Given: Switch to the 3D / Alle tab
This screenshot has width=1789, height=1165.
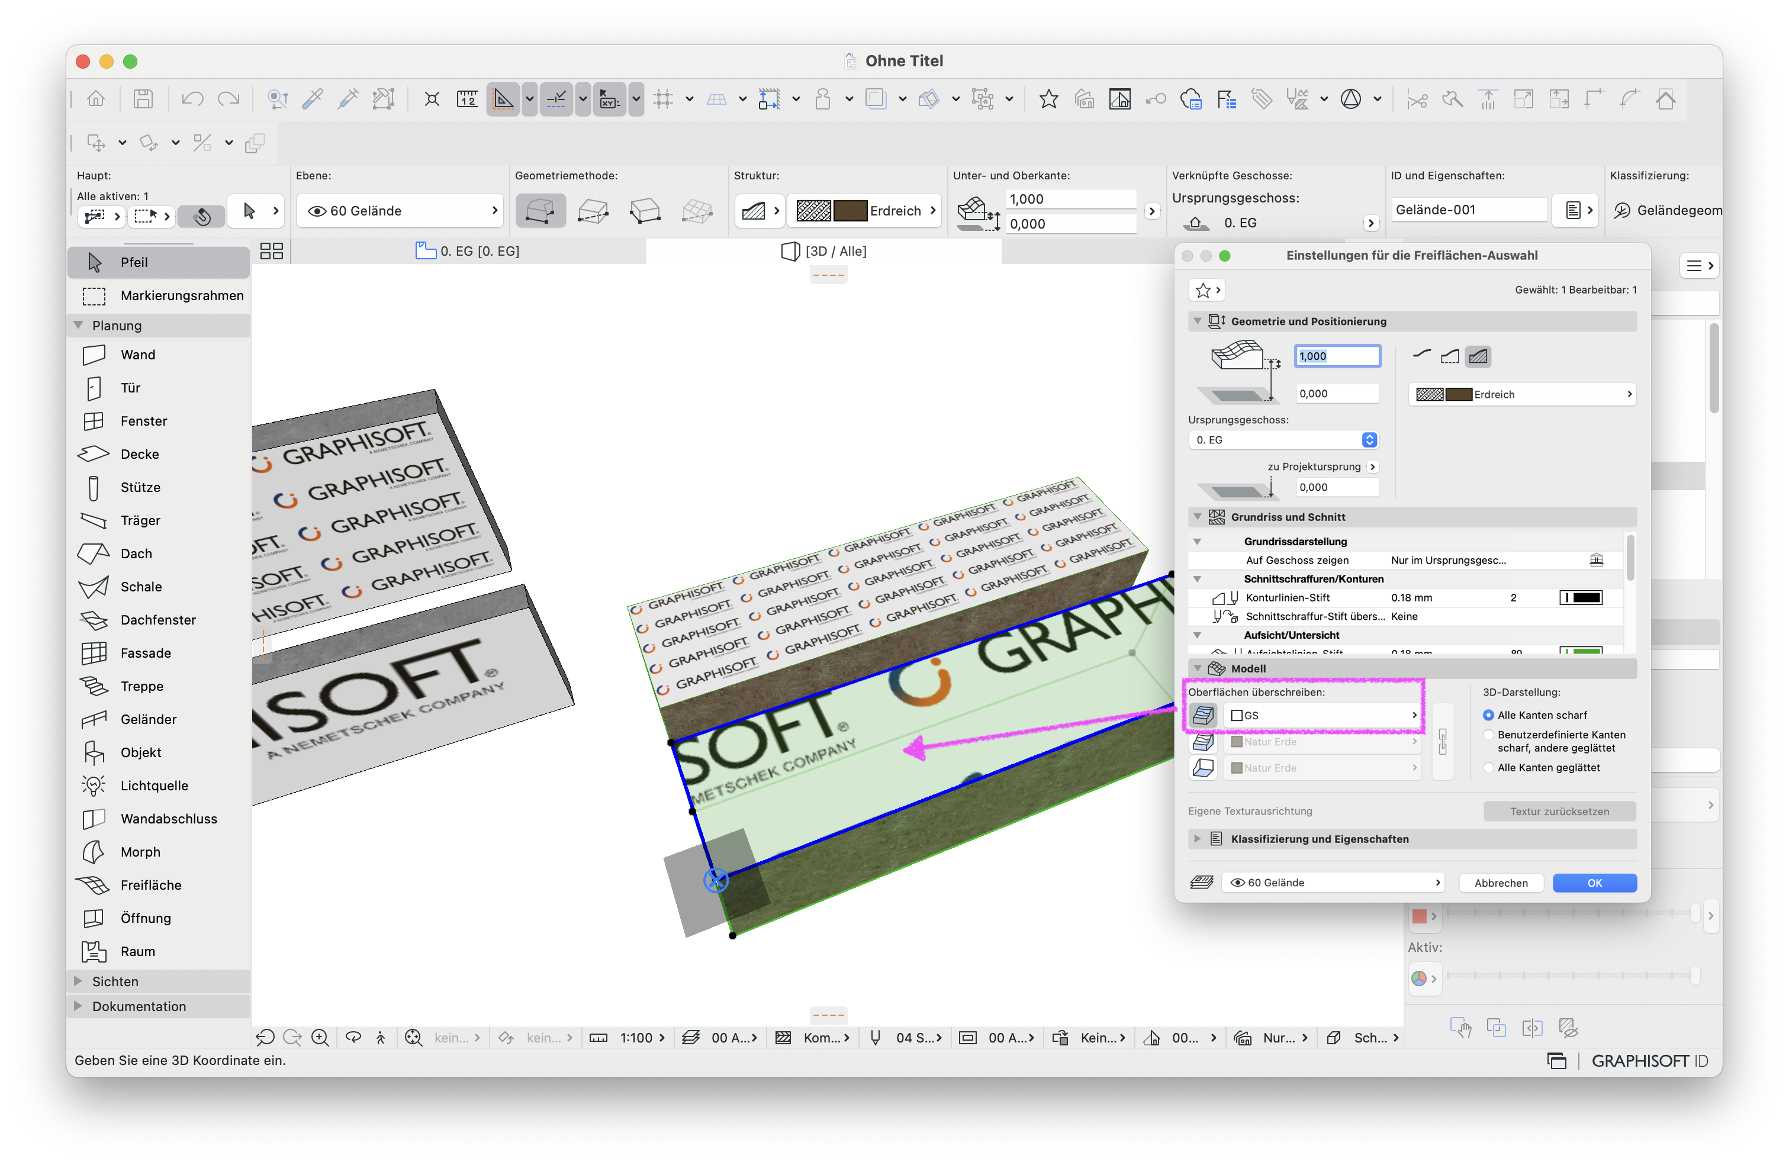Looking at the screenshot, I should pos(825,251).
